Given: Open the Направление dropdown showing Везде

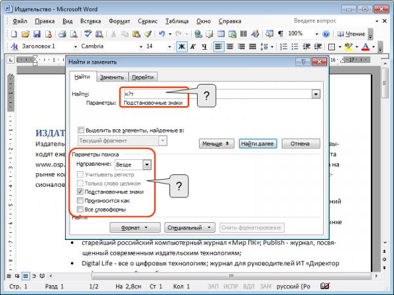Looking at the screenshot, I should pos(133,165).
